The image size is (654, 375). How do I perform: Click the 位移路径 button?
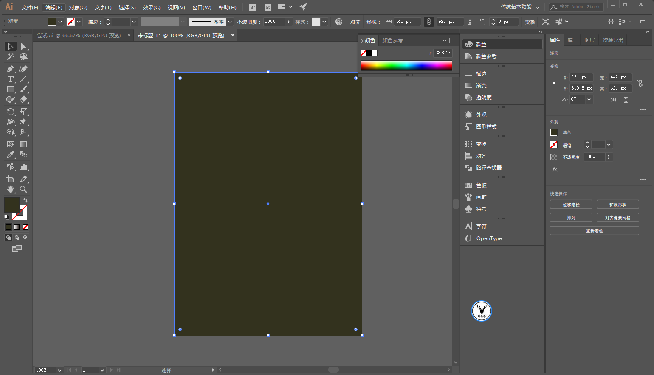point(571,204)
